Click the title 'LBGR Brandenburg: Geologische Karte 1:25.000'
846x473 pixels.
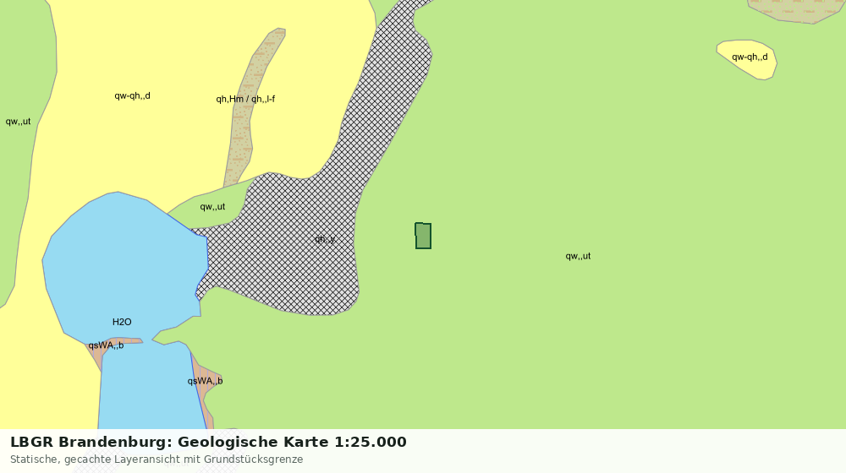(x=208, y=442)
